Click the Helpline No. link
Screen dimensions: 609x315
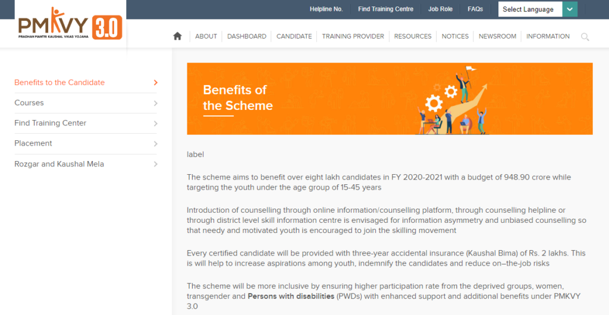(x=327, y=10)
